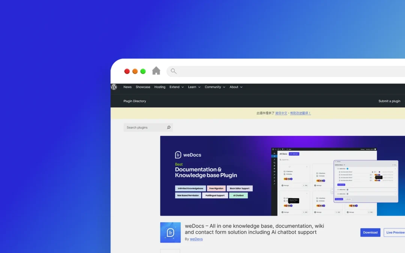Image resolution: width=405 pixels, height=253 pixels.
Task: Click the Free Migration badge in banner
Action: point(216,189)
